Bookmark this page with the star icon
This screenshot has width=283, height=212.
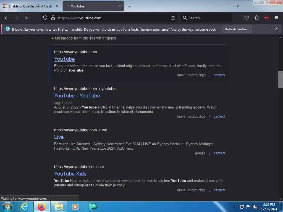173,18
